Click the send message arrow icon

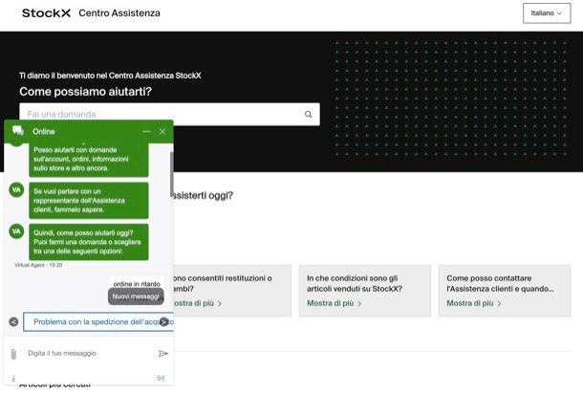point(163,354)
